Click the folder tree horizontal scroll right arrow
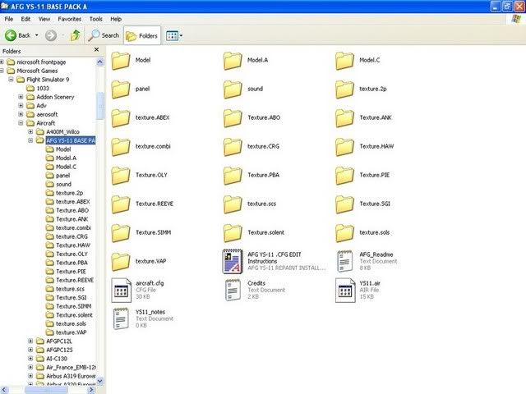The width and height of the screenshot is (526, 394). pos(91,390)
